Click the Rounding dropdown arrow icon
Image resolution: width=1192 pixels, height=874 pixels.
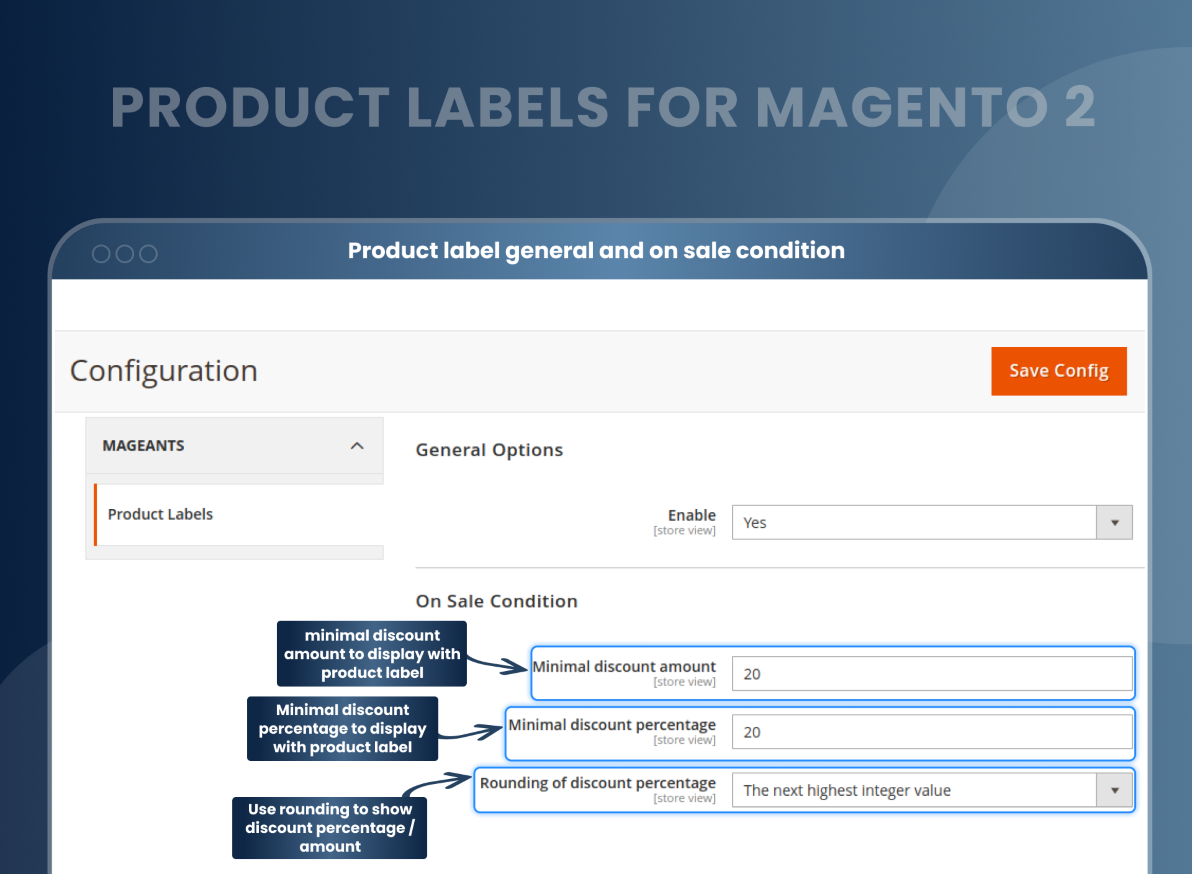[1114, 790]
